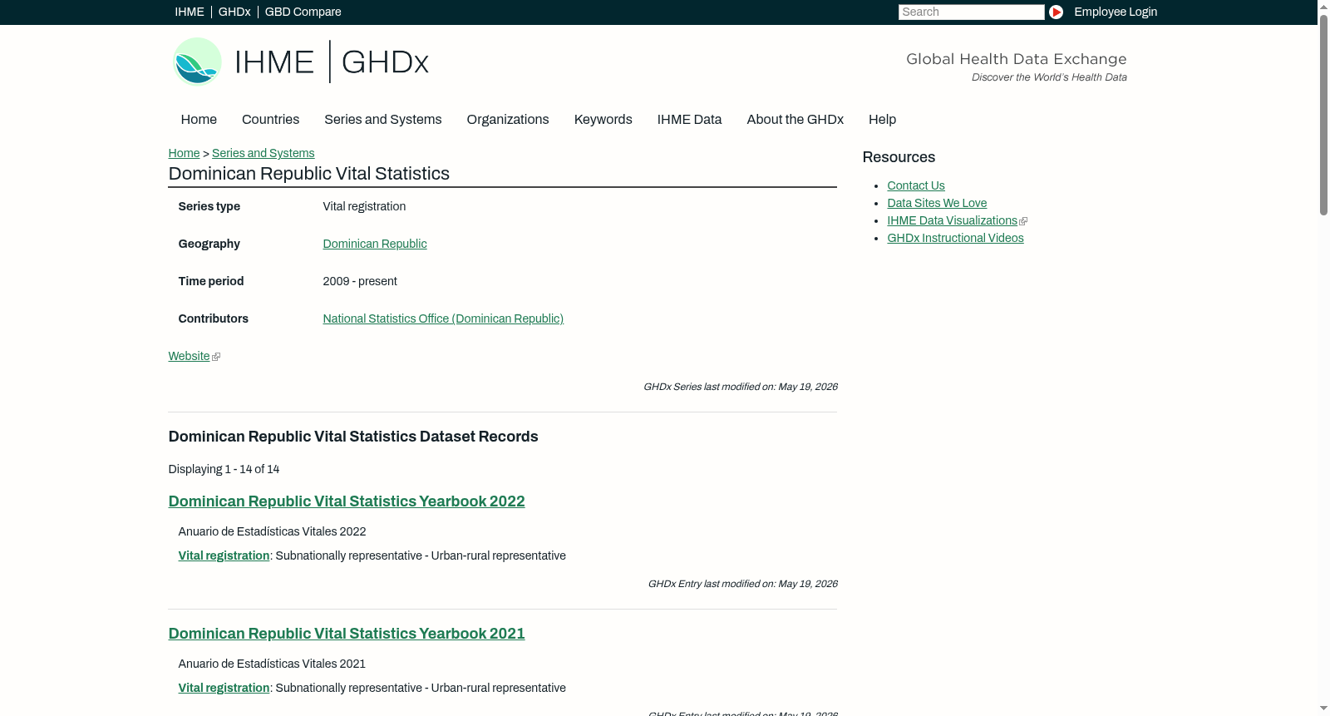The image size is (1330, 716).
Task: Open Dominican Republic Vital Statistics Yearbook 2022
Action: (347, 501)
